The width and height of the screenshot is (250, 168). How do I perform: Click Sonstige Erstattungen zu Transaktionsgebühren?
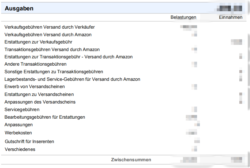pos(54,72)
